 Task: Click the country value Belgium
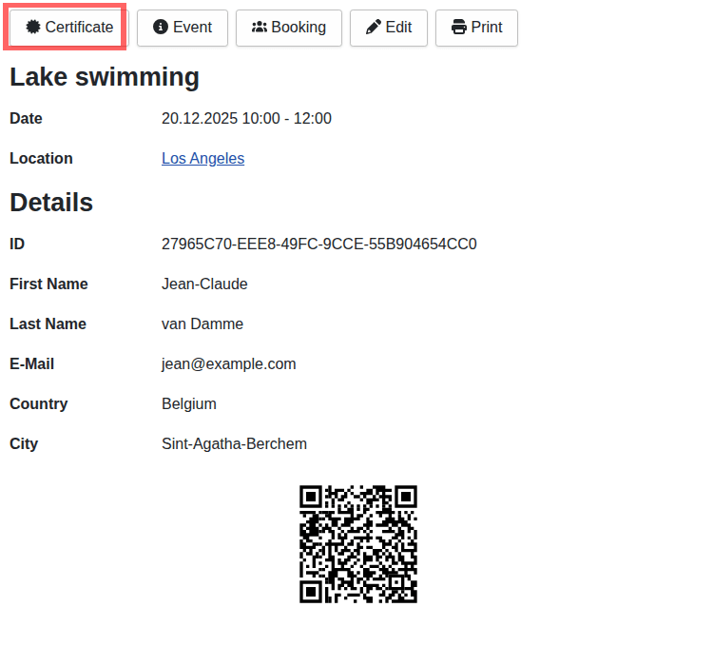[x=189, y=404]
